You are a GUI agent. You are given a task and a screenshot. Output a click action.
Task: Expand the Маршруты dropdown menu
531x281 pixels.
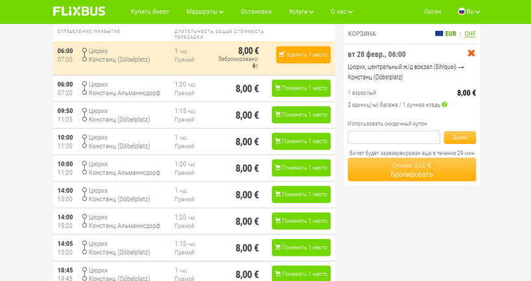click(x=205, y=12)
